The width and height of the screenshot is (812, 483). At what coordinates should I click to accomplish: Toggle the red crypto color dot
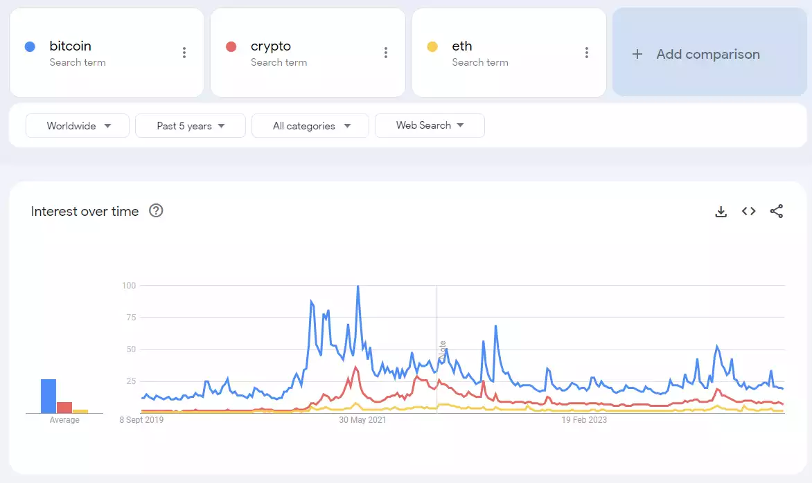[x=231, y=46]
